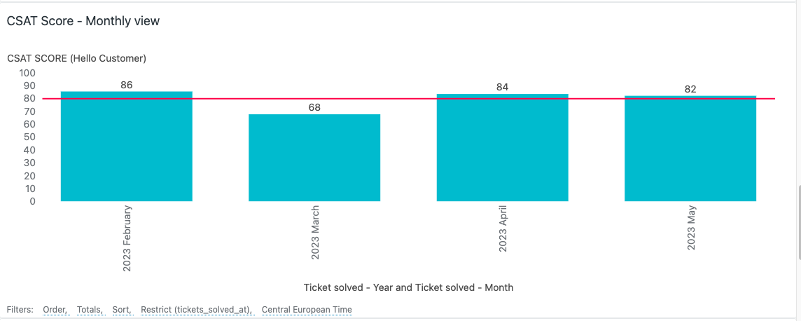
Task: Click the "2023 April" axis label
Action: pyautogui.click(x=503, y=230)
